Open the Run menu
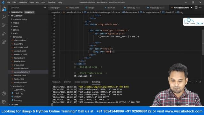 point(43,3)
